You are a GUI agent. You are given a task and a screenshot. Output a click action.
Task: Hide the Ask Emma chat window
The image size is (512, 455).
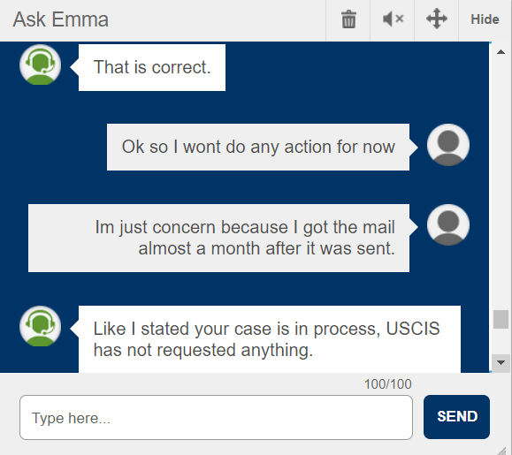click(x=485, y=19)
